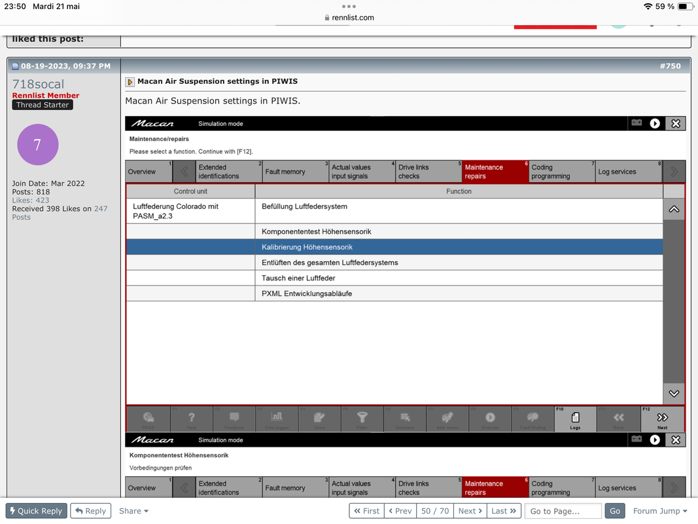The width and height of the screenshot is (698, 524).
Task: Click the yellow arrow icon beside post title
Action: coord(130,82)
